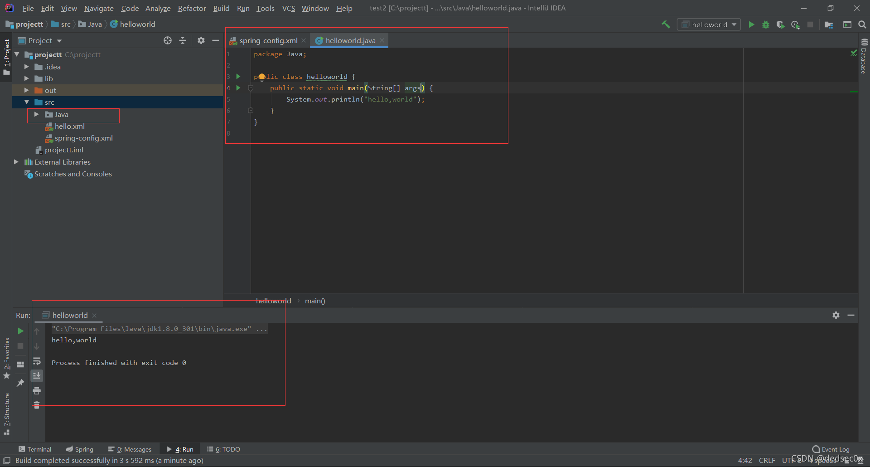
Task: Select hello.xml in project tree
Action: tap(69, 126)
